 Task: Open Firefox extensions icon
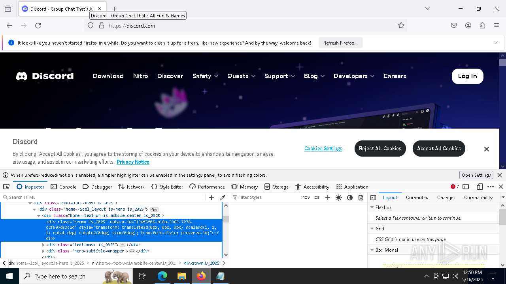[482, 26]
